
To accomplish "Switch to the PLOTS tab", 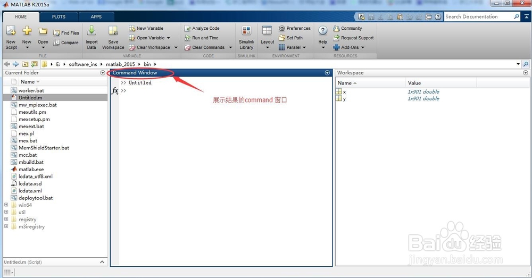I will click(59, 16).
